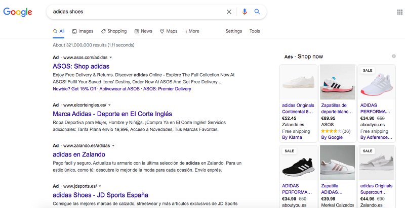Click the €44.95 price
The width and height of the screenshot is (405, 208).
pos(368,199)
